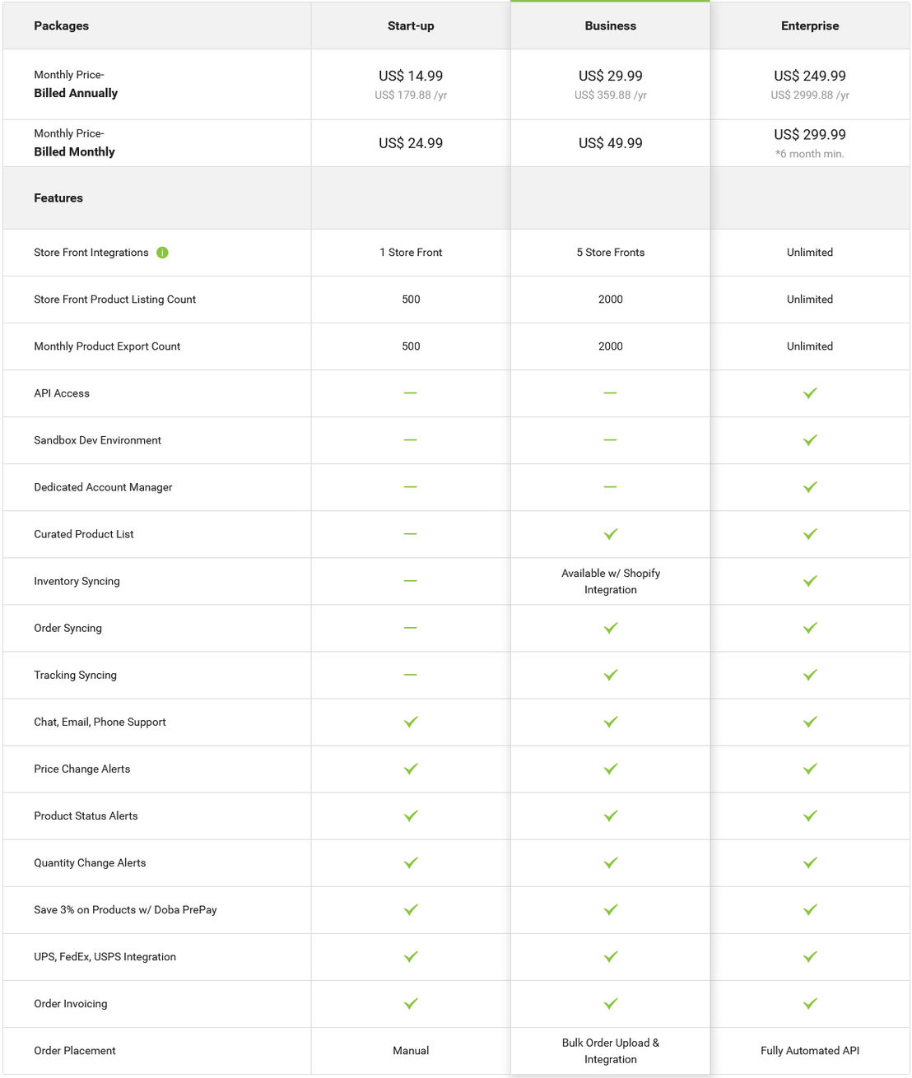This screenshot has height=1078, width=912.
Task: Click Enterprise "Unlimited" in Store Front Integrations row
Action: (810, 253)
